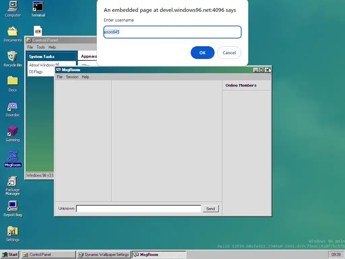Launch the Gameing shortcut icon
The image size is (345, 259).
click(12, 134)
